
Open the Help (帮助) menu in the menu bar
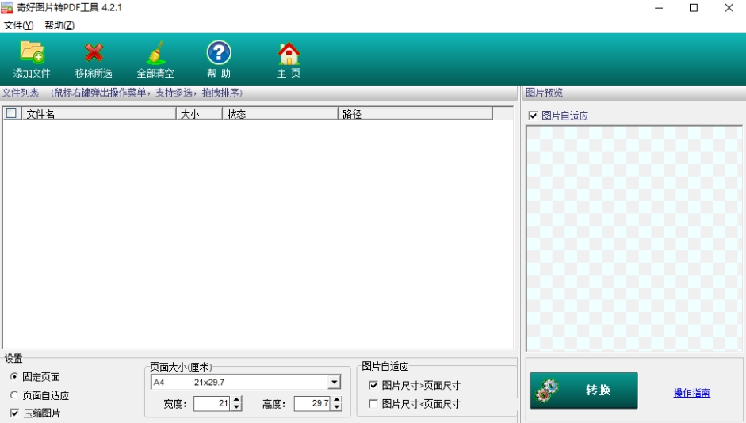point(59,25)
